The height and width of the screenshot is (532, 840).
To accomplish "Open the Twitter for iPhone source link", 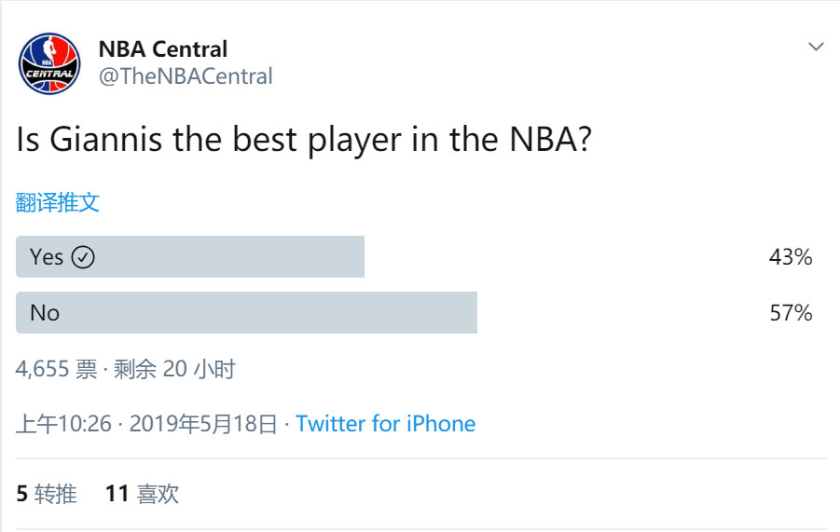I will 385,424.
